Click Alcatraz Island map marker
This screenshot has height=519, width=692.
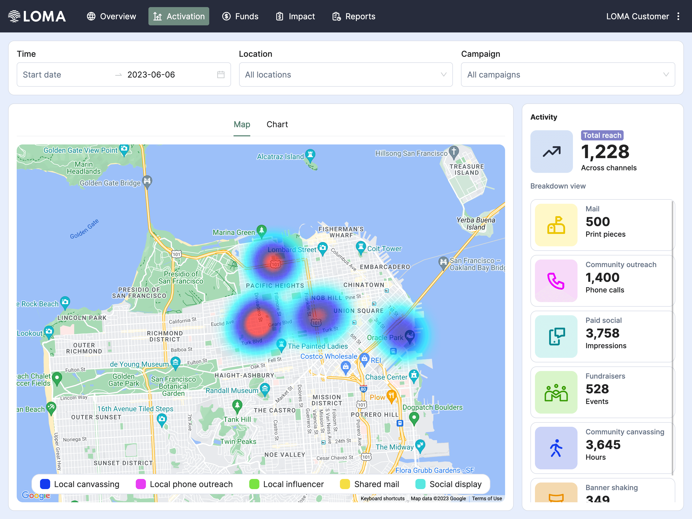pos(310,154)
